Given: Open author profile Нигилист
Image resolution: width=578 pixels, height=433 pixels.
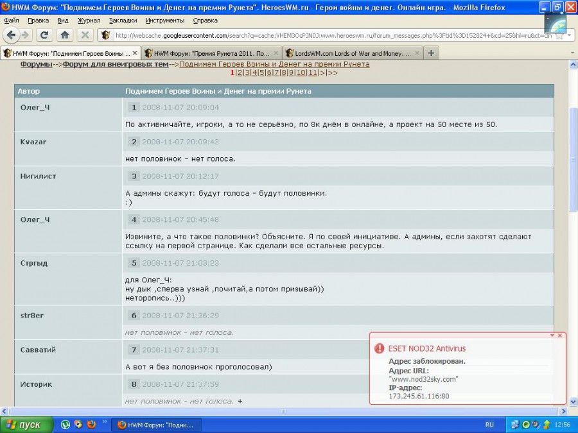Looking at the screenshot, I should point(38,176).
